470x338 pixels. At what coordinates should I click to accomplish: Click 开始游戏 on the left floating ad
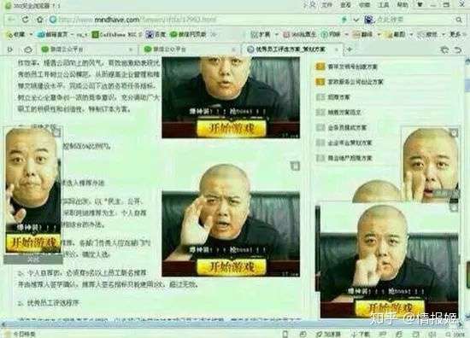pos(33,242)
